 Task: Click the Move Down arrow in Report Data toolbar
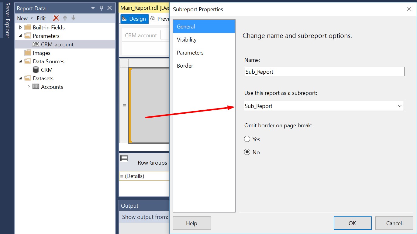73,18
